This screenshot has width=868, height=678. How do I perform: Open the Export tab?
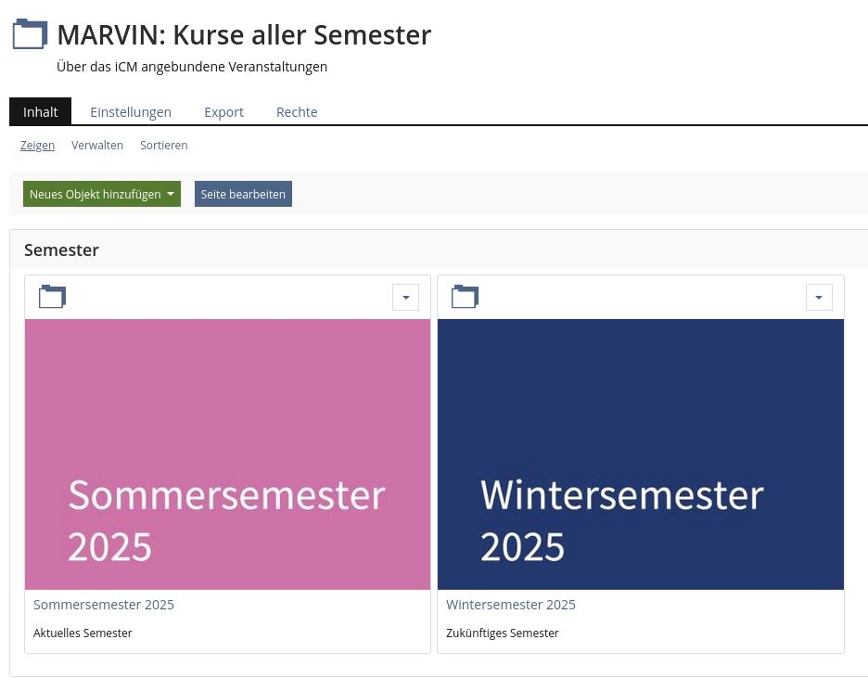tap(223, 112)
